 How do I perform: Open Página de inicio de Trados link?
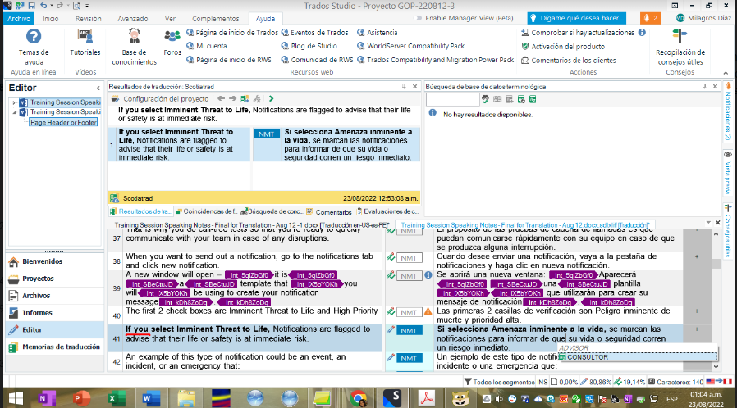[232, 32]
